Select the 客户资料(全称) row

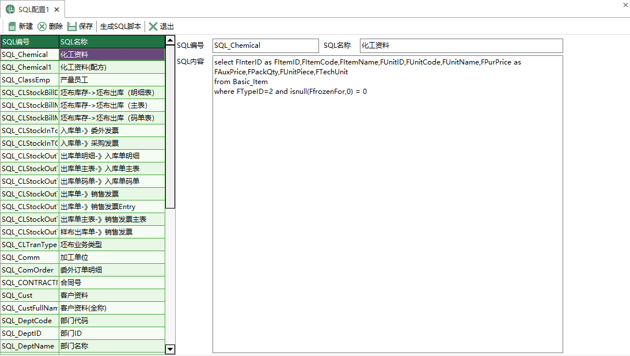pyautogui.click(x=112, y=308)
